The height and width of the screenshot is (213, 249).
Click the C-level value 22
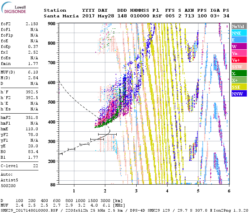(36, 166)
